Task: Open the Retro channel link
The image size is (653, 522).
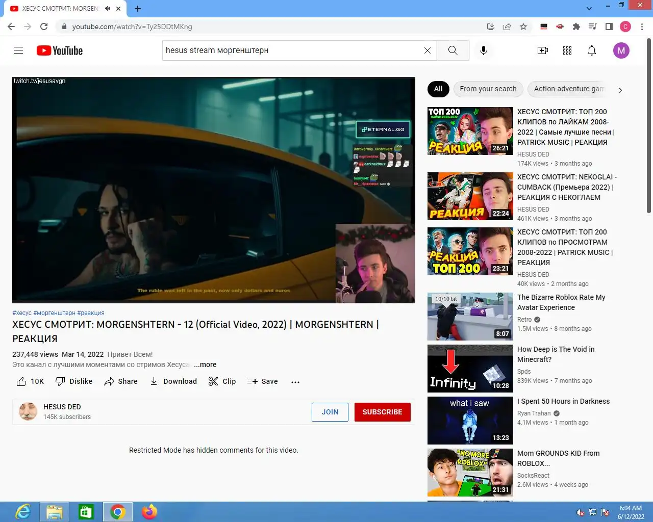Action: pos(524,320)
